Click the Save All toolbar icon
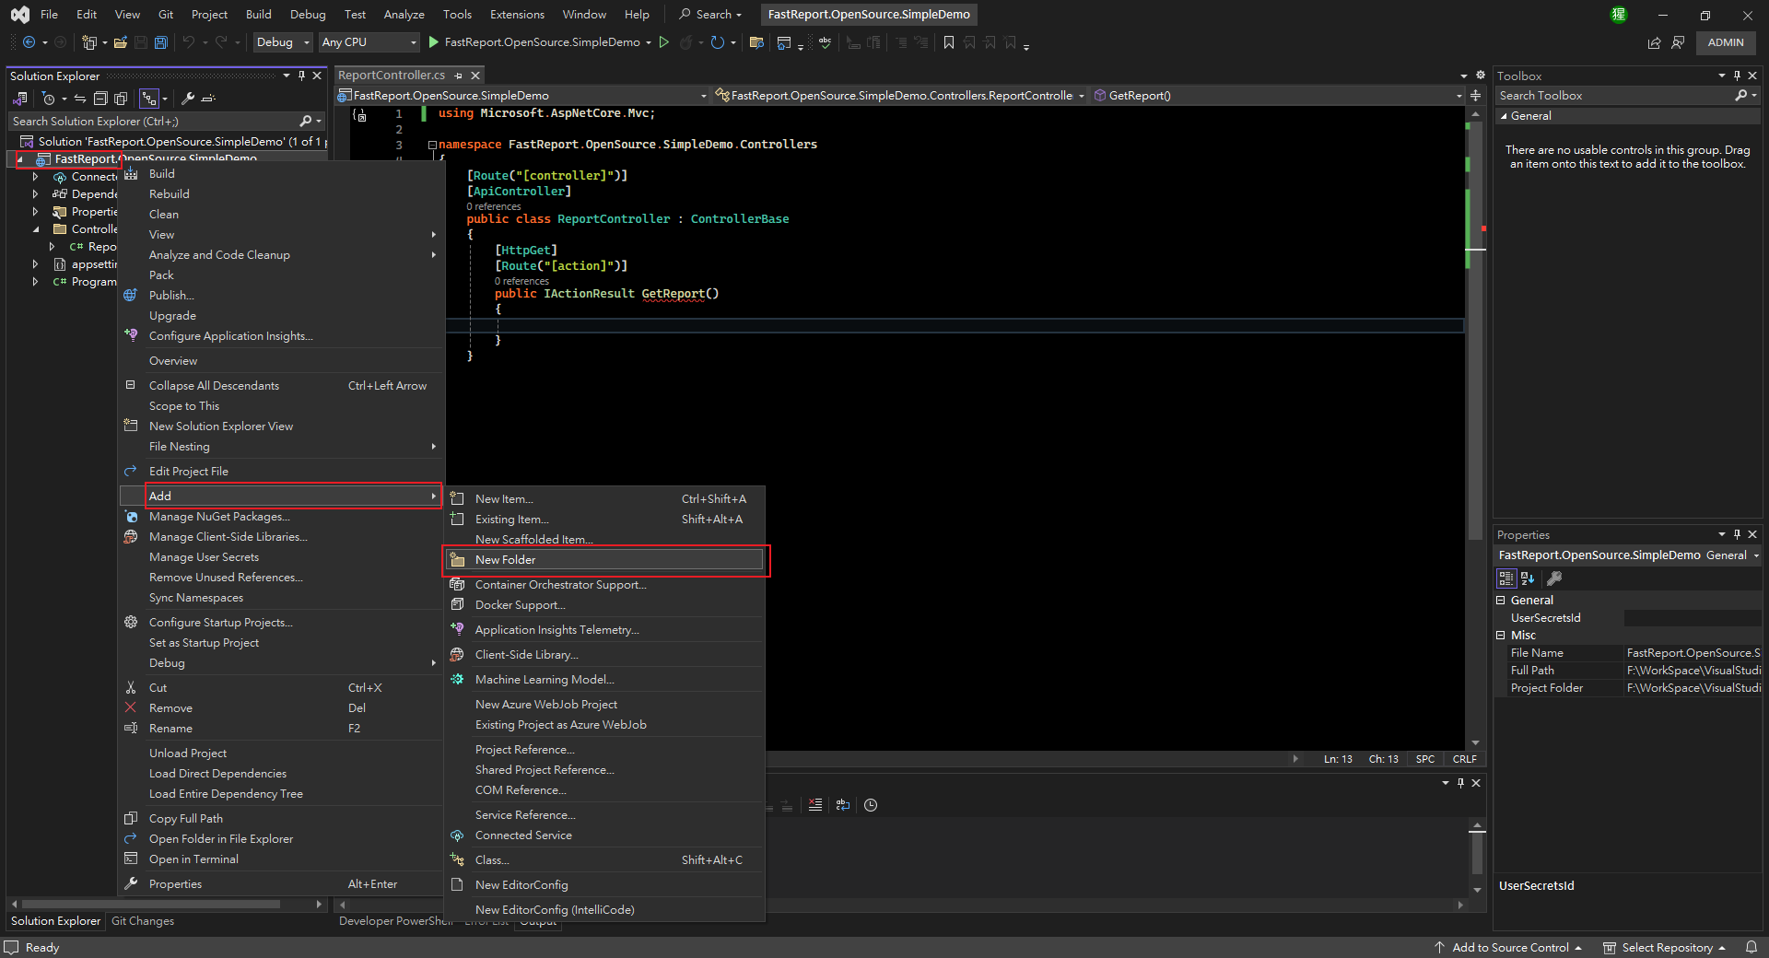This screenshot has width=1769, height=958. tap(160, 42)
